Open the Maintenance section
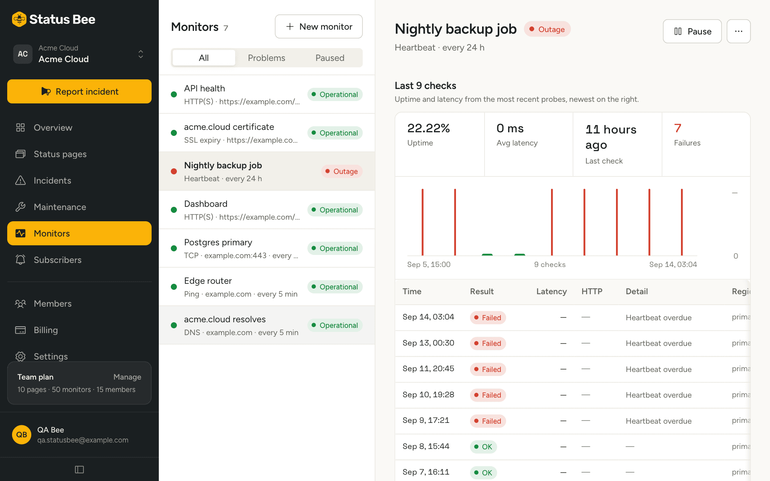770x481 pixels. coord(79,207)
